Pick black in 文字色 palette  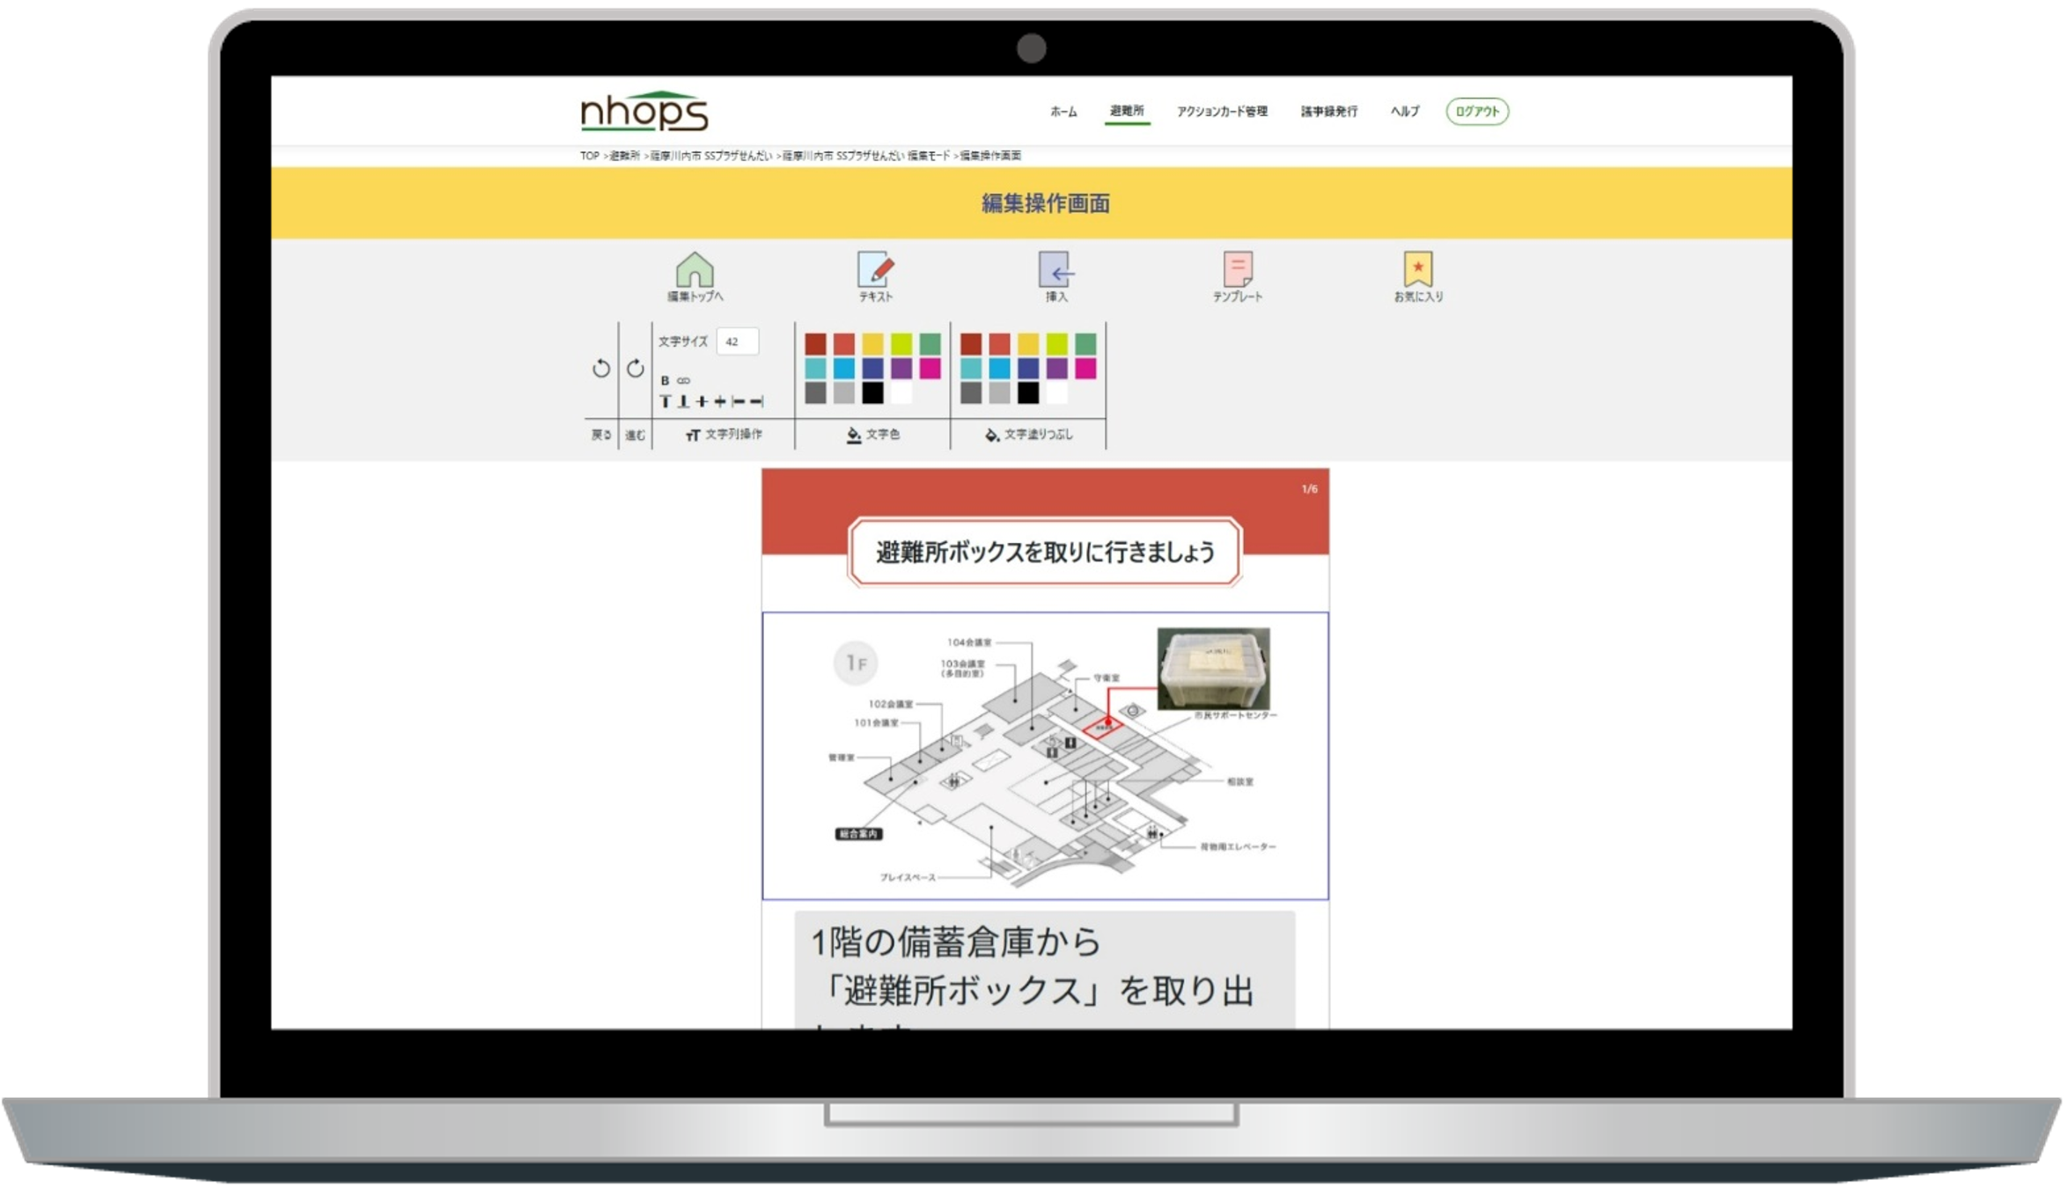click(872, 393)
